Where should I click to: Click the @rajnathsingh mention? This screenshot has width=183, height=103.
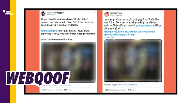coord(128,35)
